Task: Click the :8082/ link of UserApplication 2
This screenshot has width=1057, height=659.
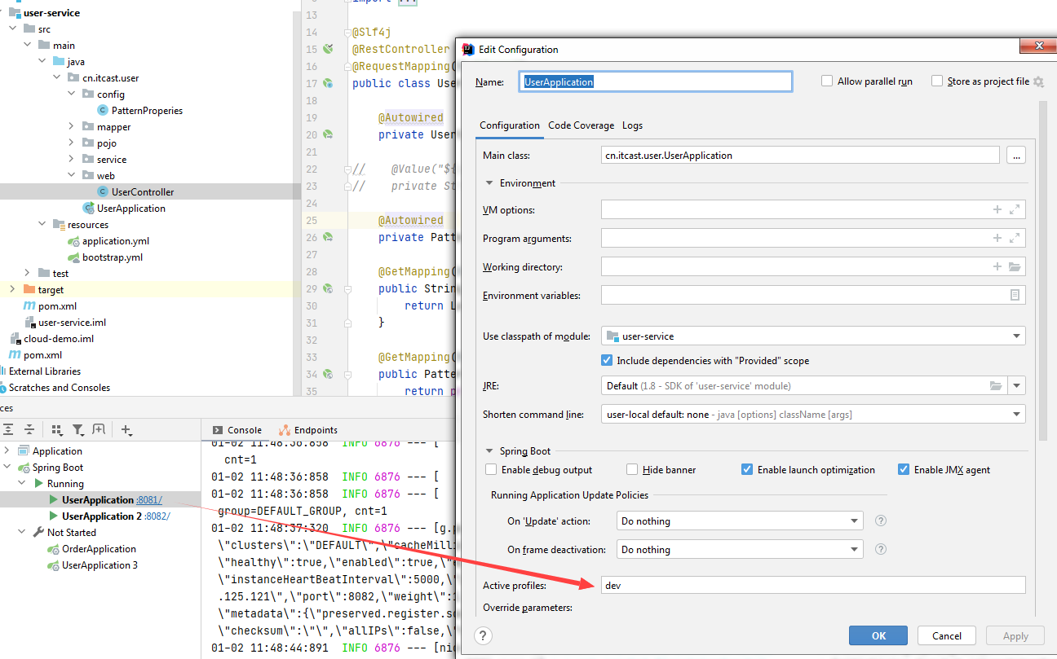Action: (157, 516)
